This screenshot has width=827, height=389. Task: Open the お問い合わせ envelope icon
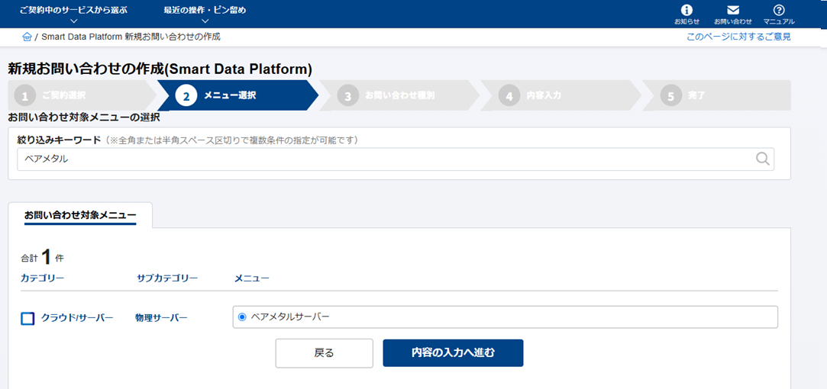(732, 10)
